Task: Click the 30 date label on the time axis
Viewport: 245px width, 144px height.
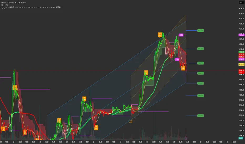Action: tap(227, 142)
